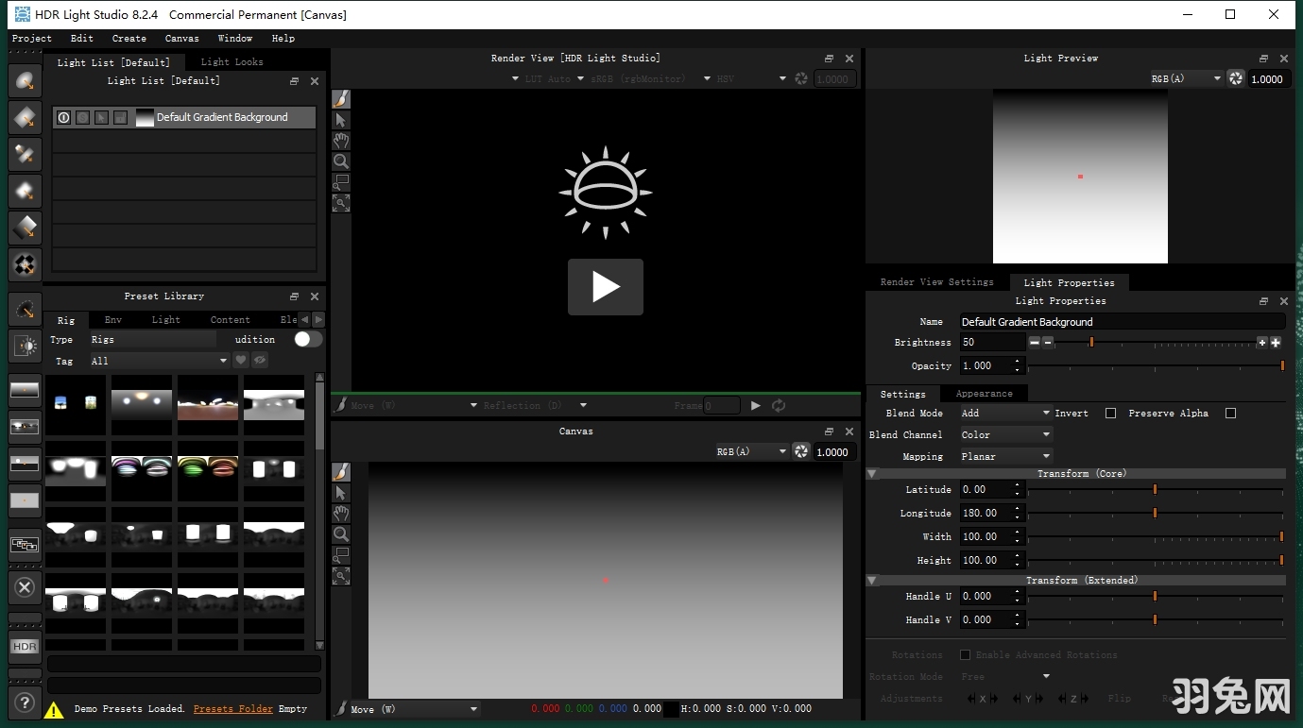Select the Default Gradient Background light entry
Viewport: 1303px width, 728px height.
[224, 117]
